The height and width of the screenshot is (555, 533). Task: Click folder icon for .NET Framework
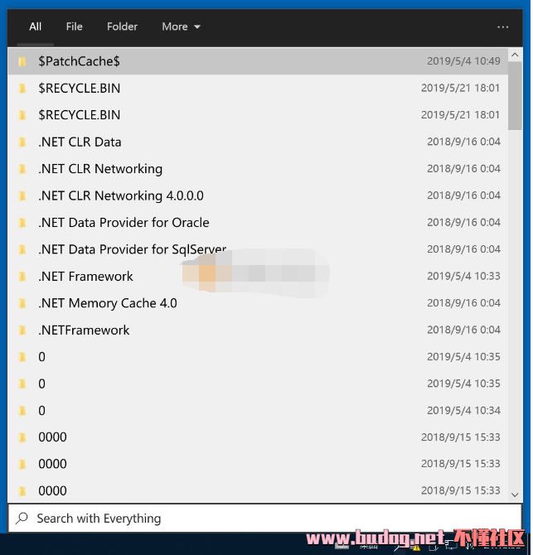(x=22, y=277)
